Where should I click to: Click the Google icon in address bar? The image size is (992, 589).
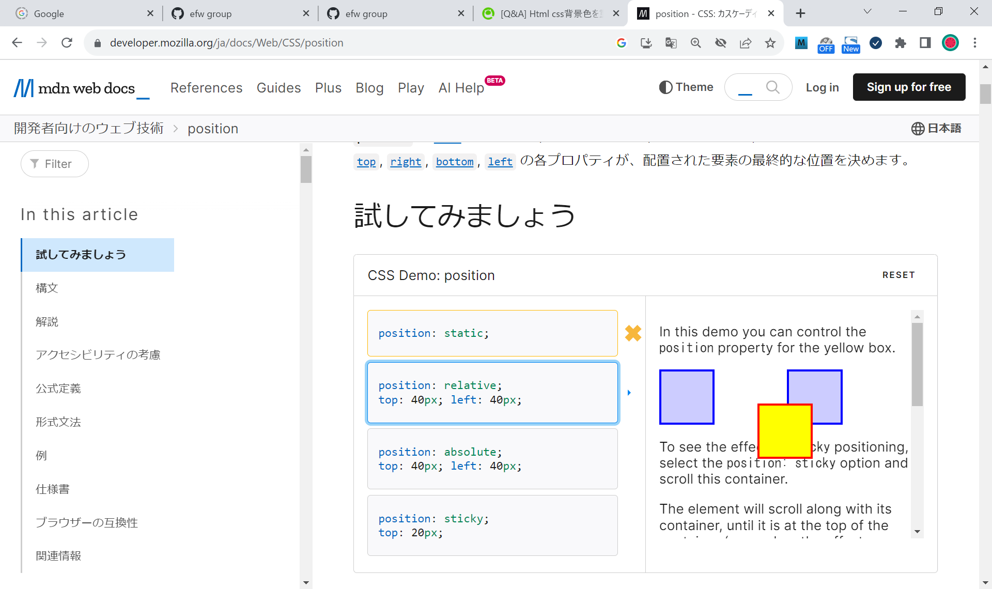(622, 43)
